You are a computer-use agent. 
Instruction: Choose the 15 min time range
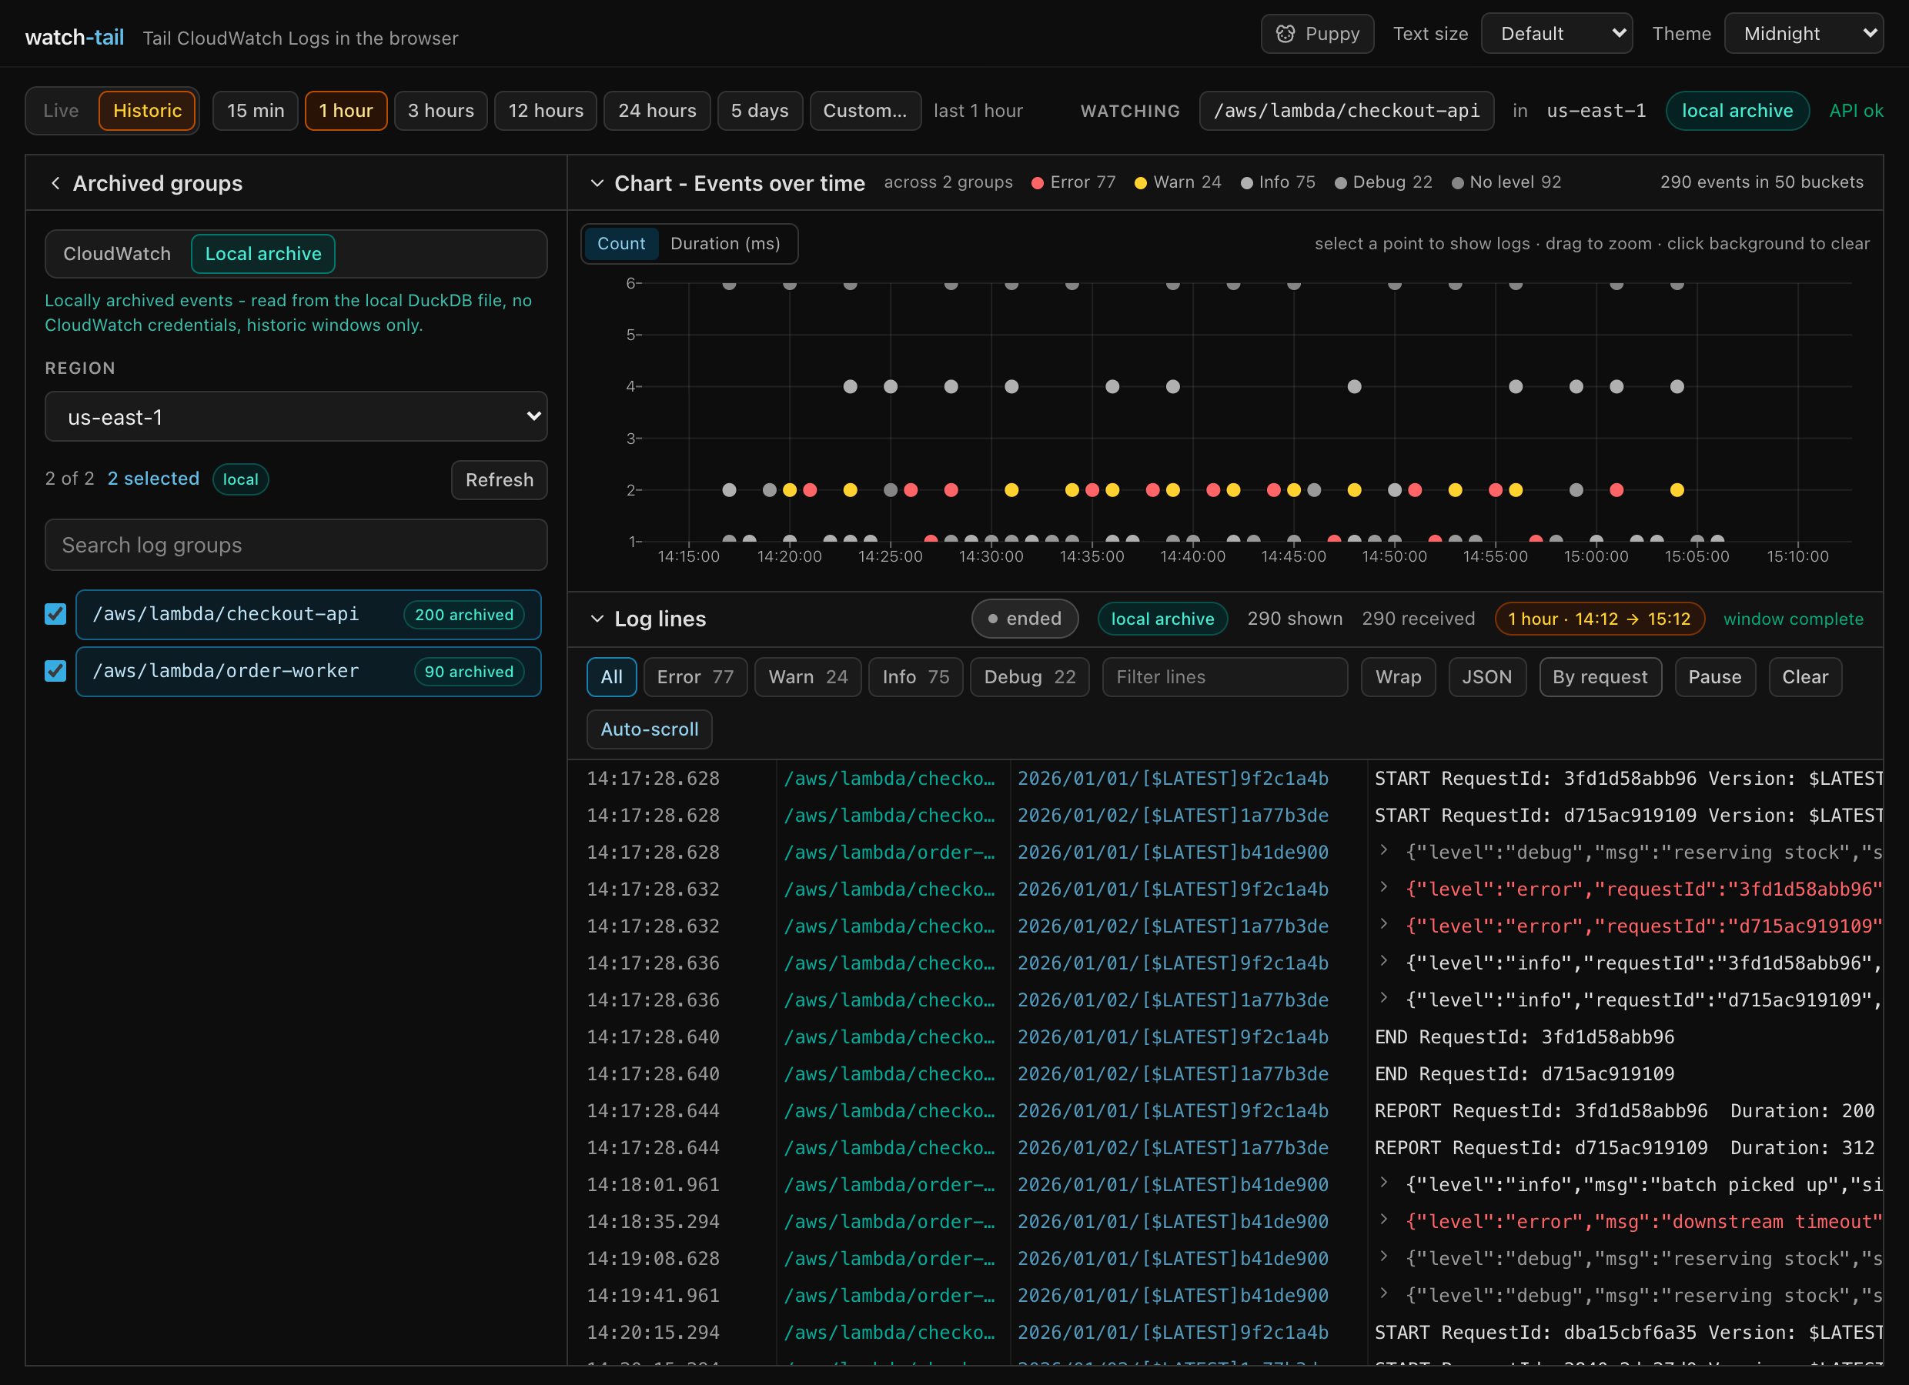256,111
